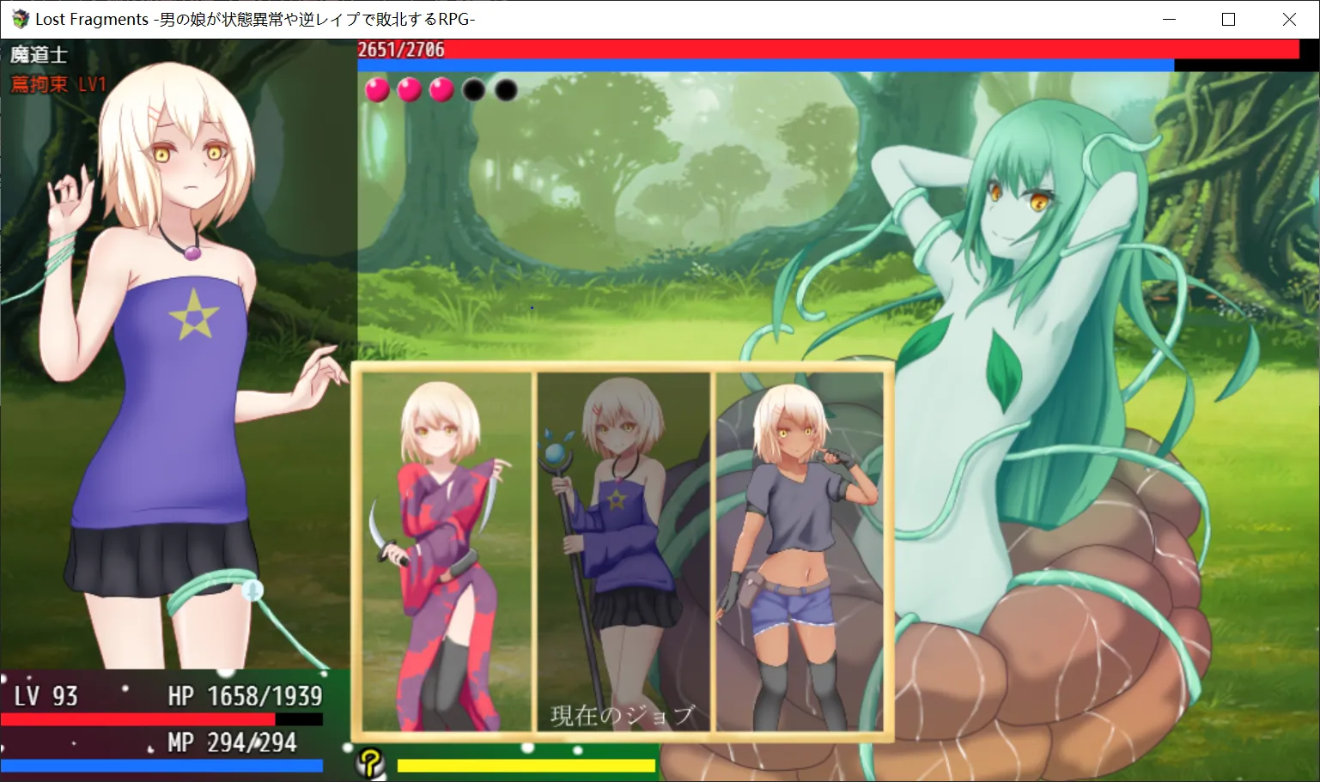Click the LV 93 level indicator

tap(46, 695)
